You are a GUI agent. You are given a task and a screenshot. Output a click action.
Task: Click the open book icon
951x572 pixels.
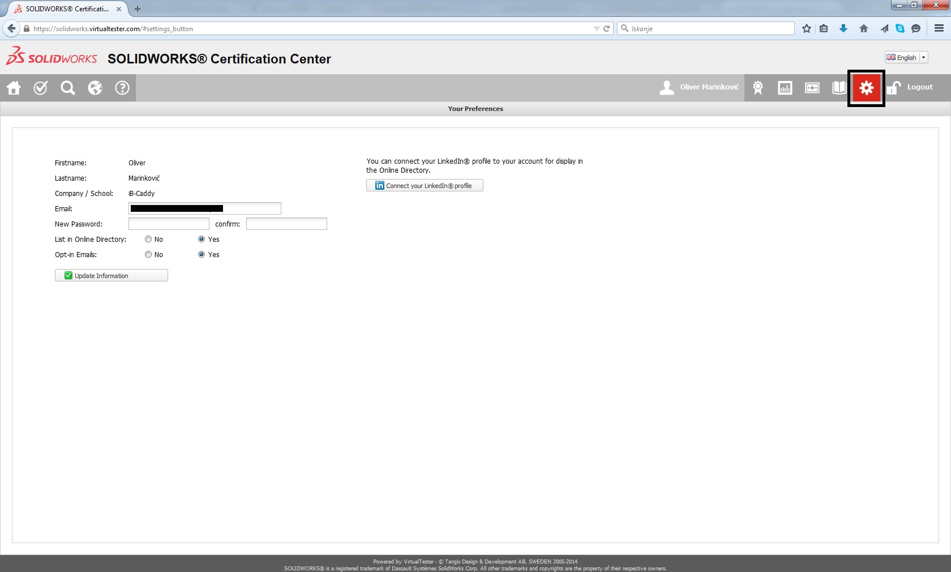838,88
